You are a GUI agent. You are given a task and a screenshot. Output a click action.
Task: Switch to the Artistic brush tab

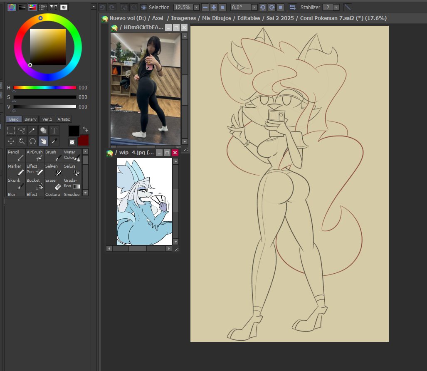64,119
